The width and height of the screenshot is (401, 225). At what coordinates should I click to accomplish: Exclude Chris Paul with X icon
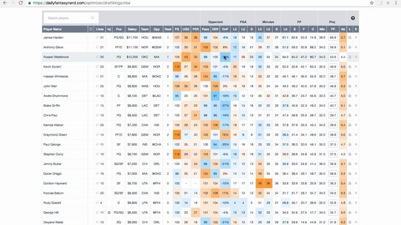tap(356, 115)
